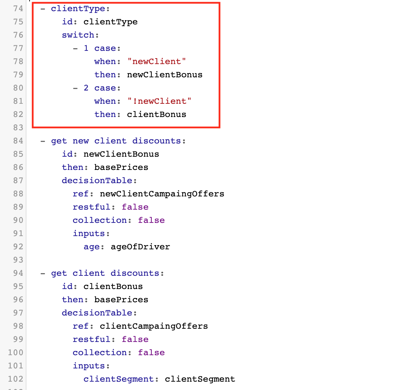Click the clientSegment key on line 102

tap(119, 379)
